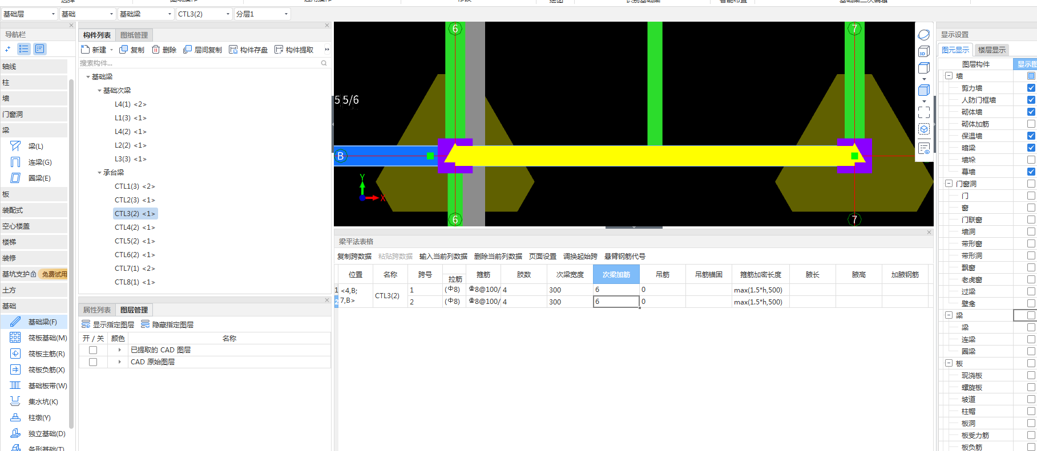Click 复制跨数据 in beam table
1037x451 pixels.
pyautogui.click(x=354, y=257)
